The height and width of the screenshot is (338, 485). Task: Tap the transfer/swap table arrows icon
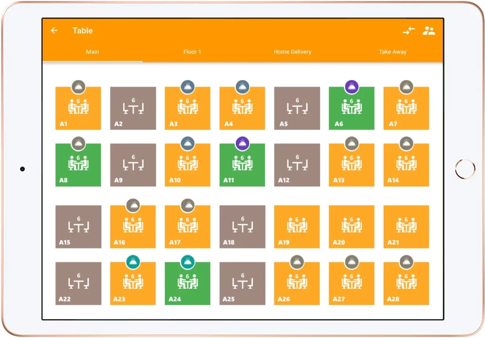coord(409,31)
